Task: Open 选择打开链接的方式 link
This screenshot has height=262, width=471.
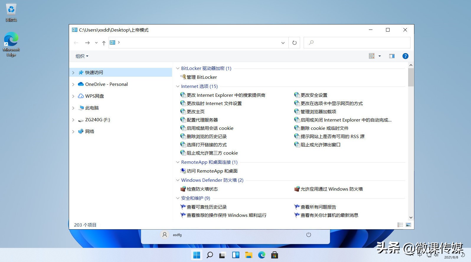Action: [x=203, y=145]
